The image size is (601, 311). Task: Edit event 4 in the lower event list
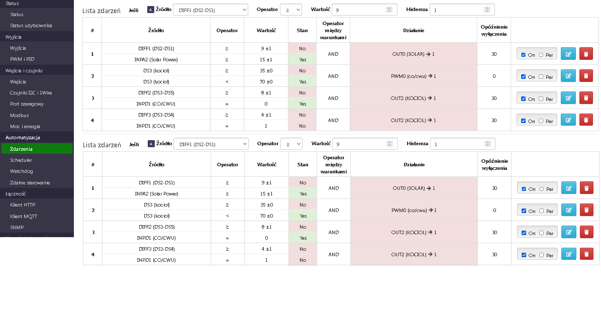tap(569, 255)
